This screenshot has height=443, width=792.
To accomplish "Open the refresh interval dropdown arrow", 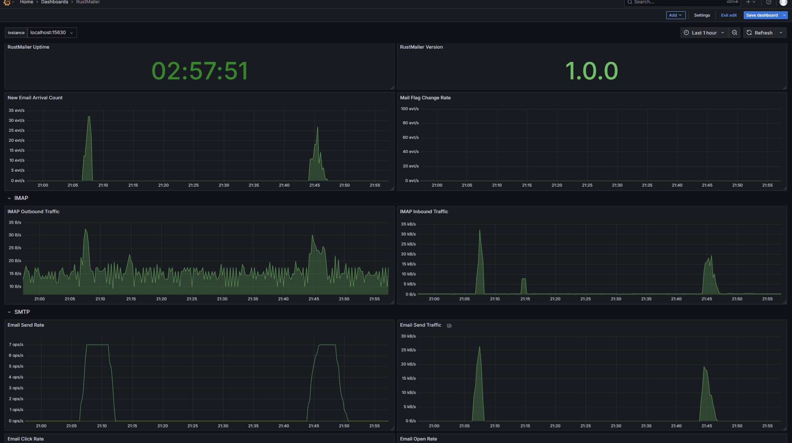I will [x=781, y=33].
